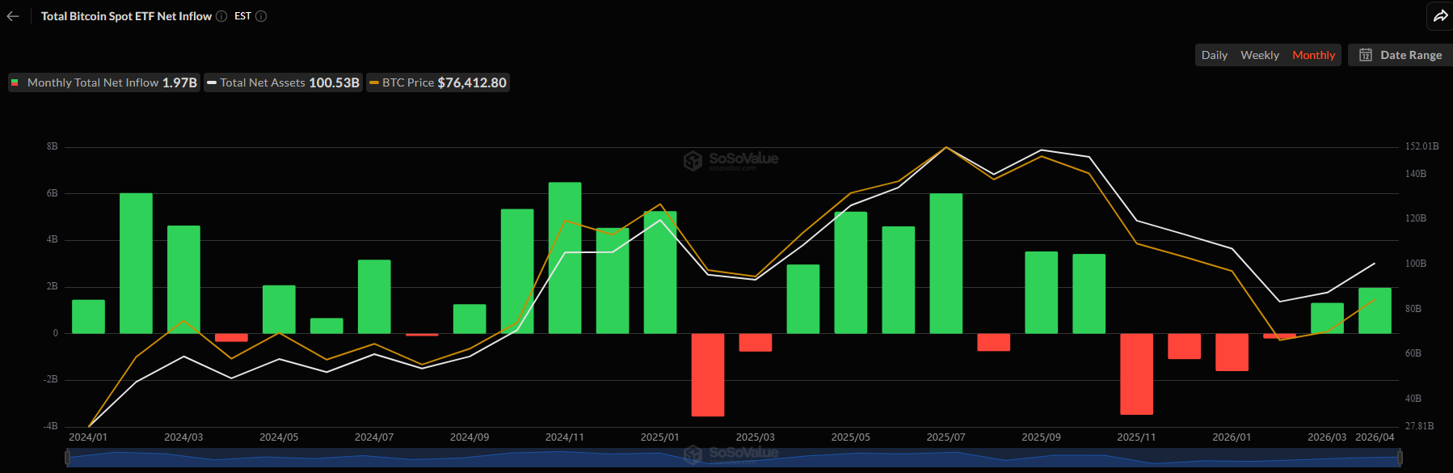1453x473 pixels.
Task: Click the 2025/01 x-axis label
Action: 660,437
